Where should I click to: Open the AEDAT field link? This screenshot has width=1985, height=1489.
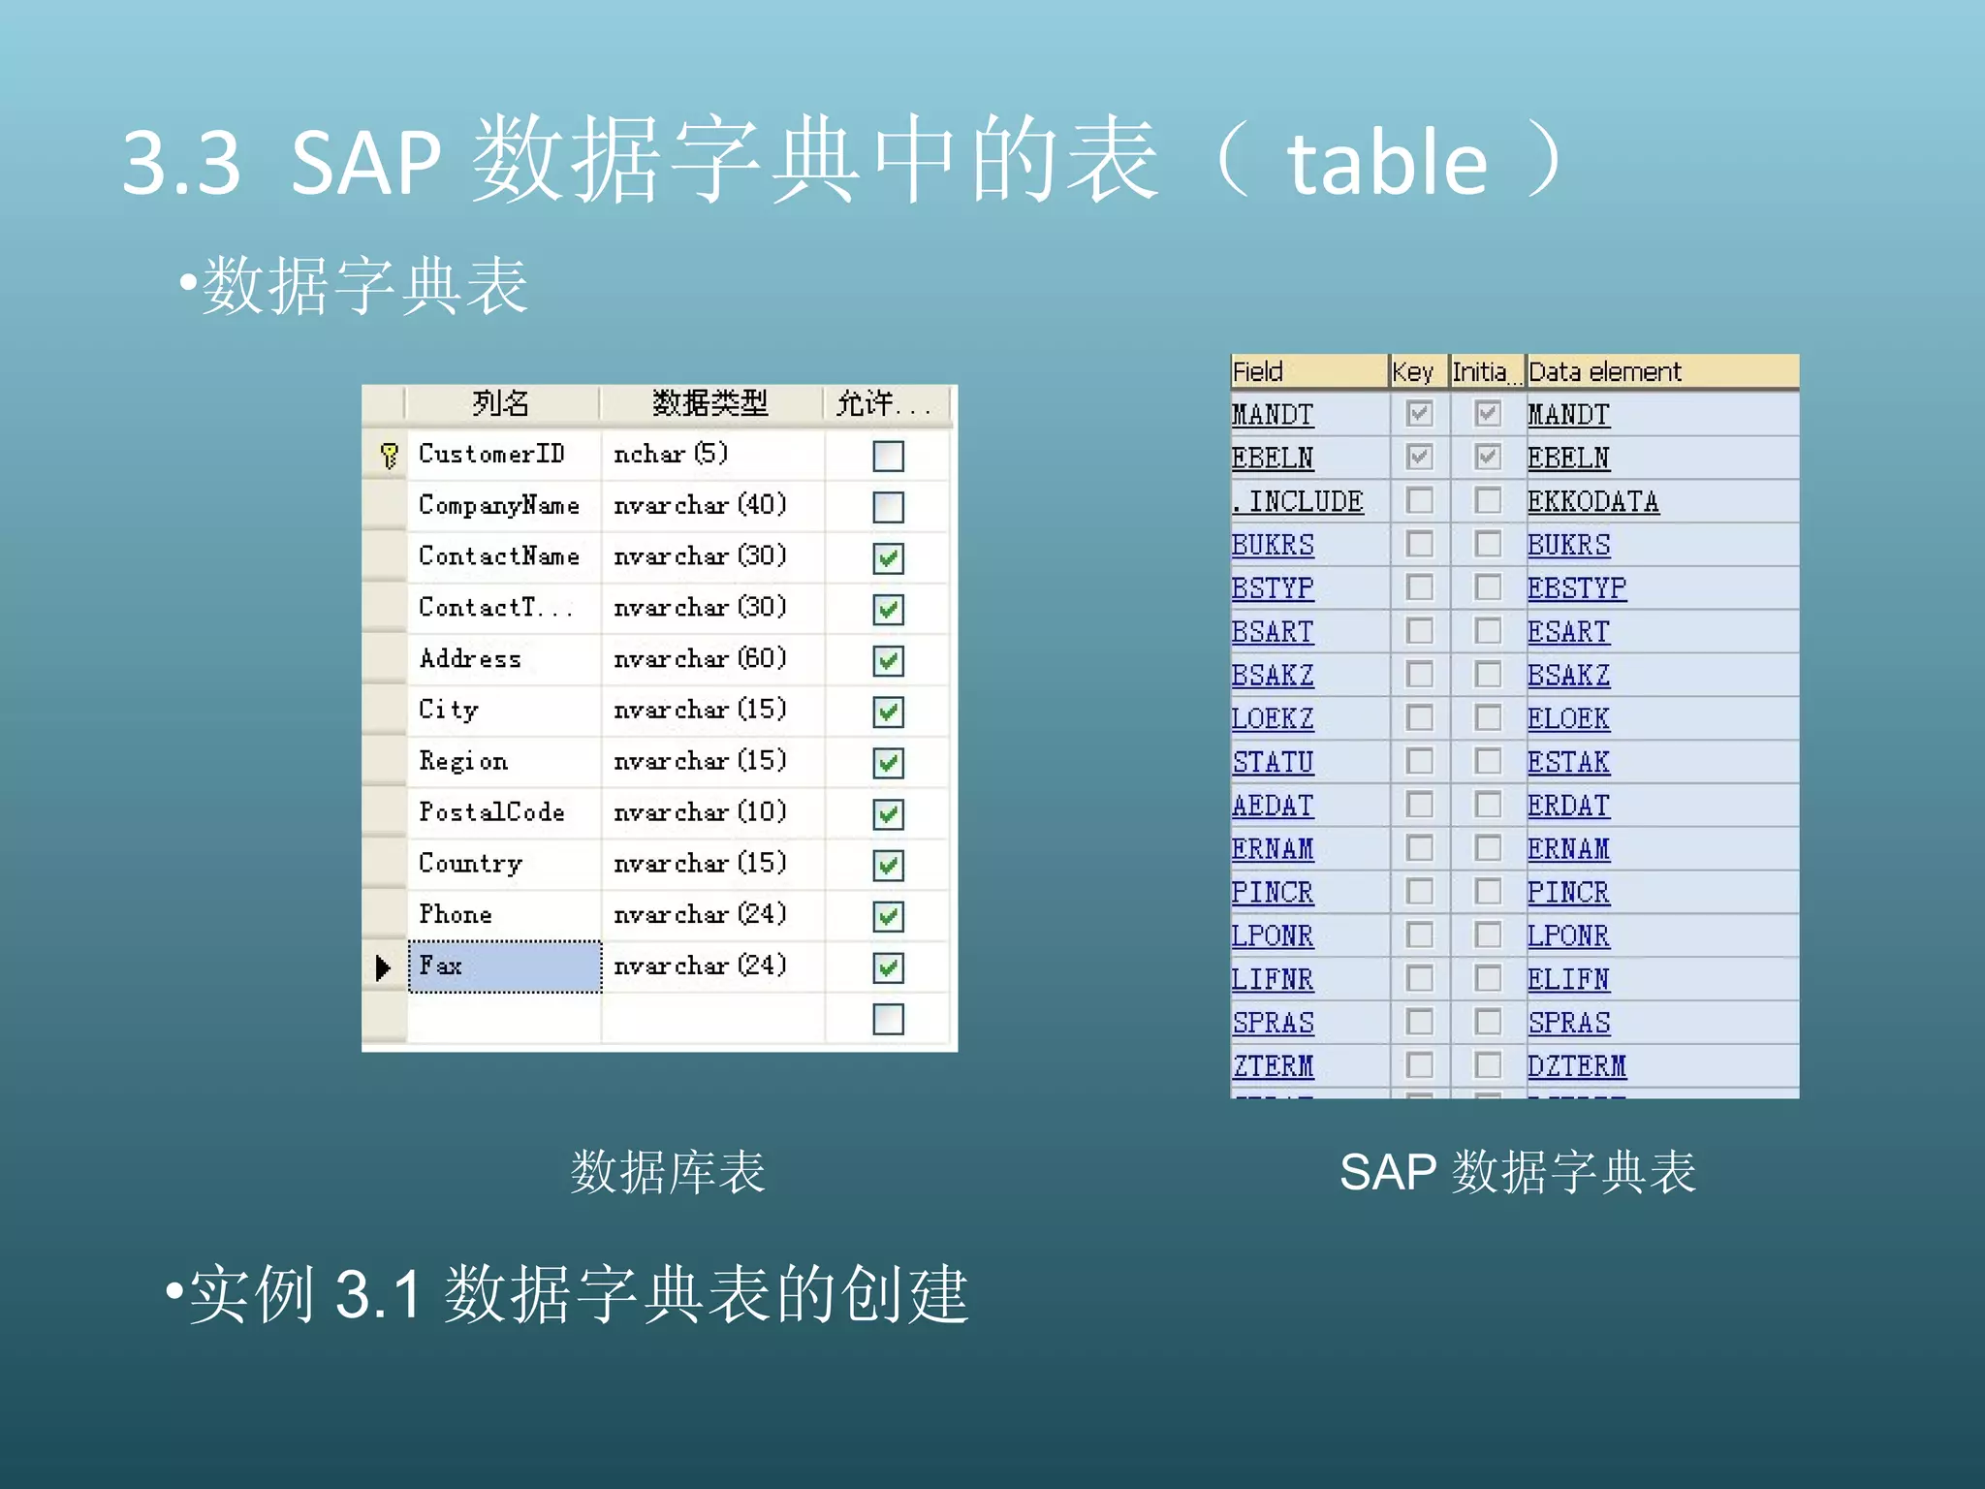point(1273,806)
